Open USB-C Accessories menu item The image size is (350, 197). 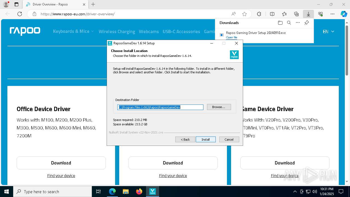click(x=181, y=32)
